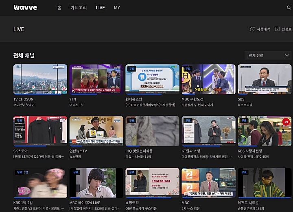Click the YTN channel title
293x212 pixels.
[73, 99]
